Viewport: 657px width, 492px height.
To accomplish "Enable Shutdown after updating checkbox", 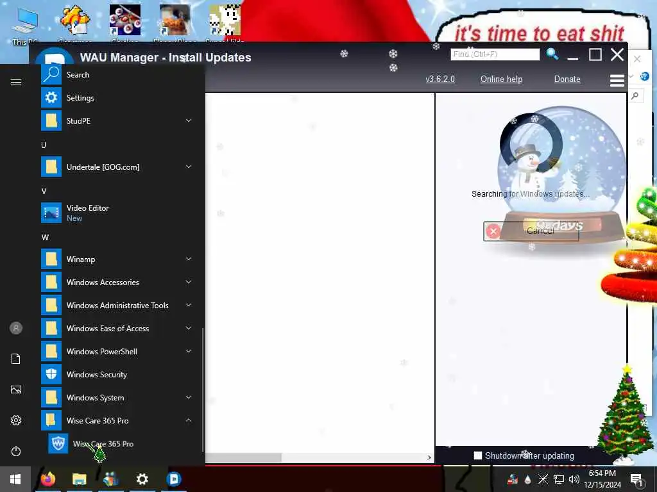I will pyautogui.click(x=477, y=455).
